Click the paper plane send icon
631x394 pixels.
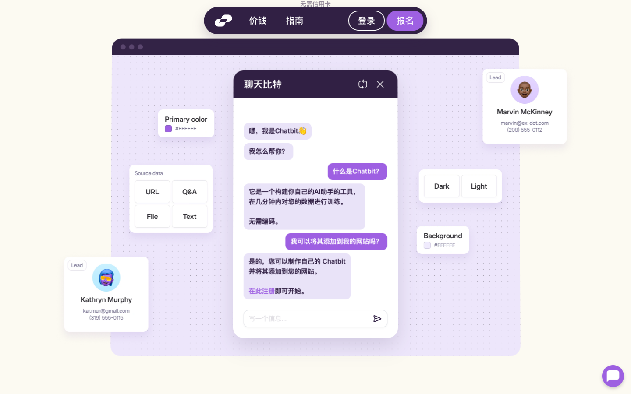click(377, 319)
